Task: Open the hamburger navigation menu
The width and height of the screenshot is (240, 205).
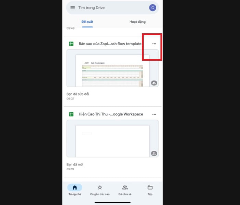Action: 72,8
